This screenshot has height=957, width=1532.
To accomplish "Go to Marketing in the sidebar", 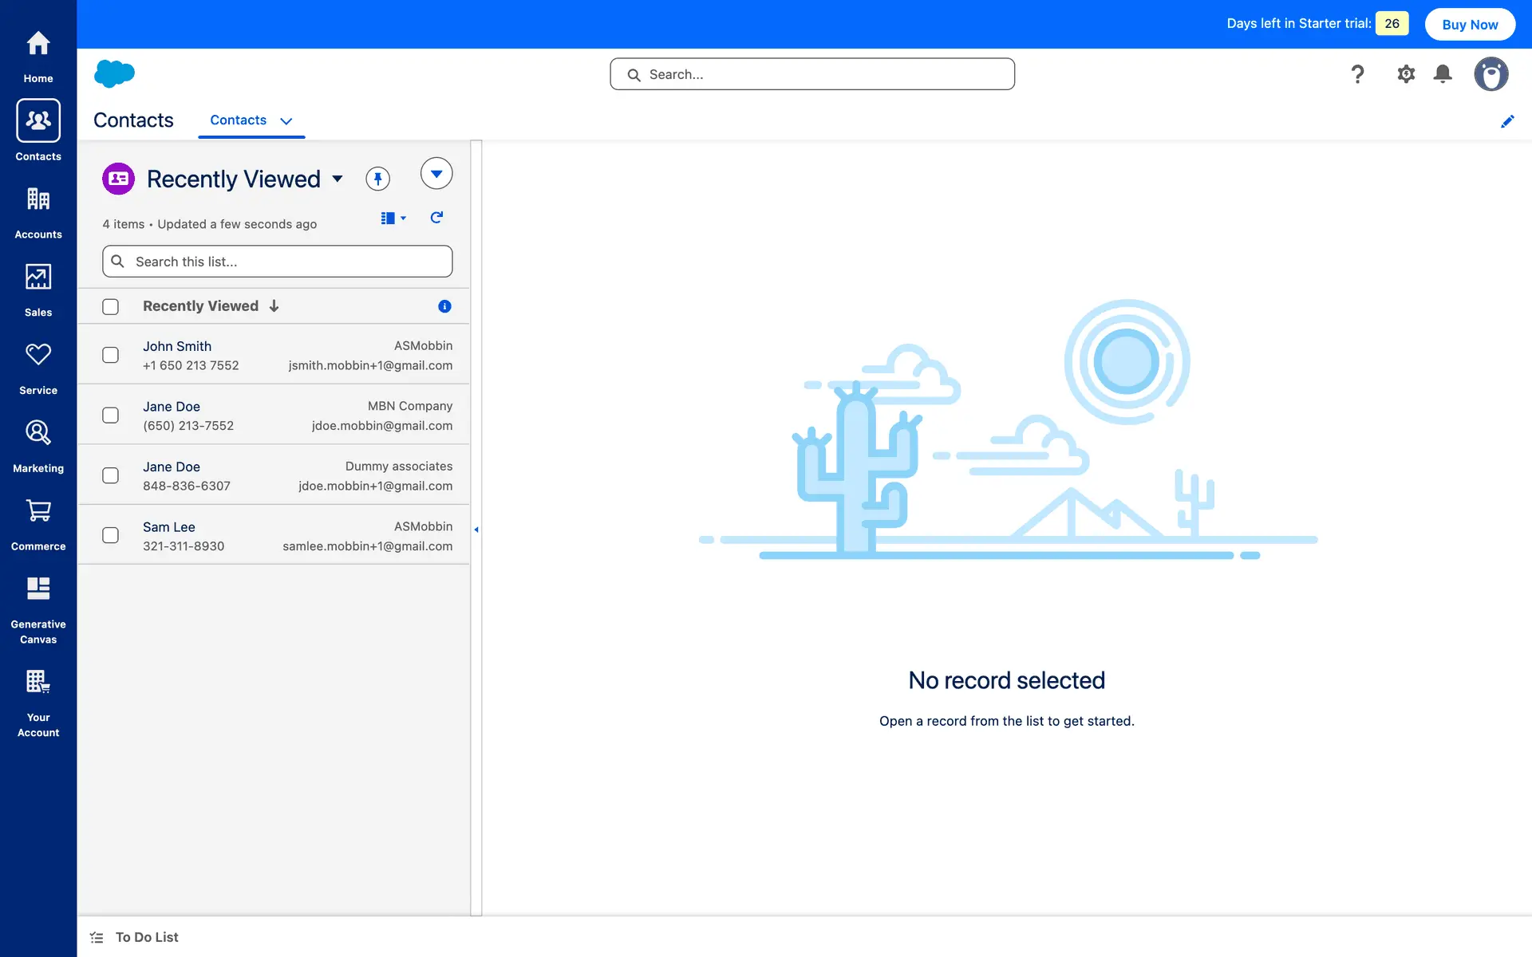I will click(x=38, y=445).
